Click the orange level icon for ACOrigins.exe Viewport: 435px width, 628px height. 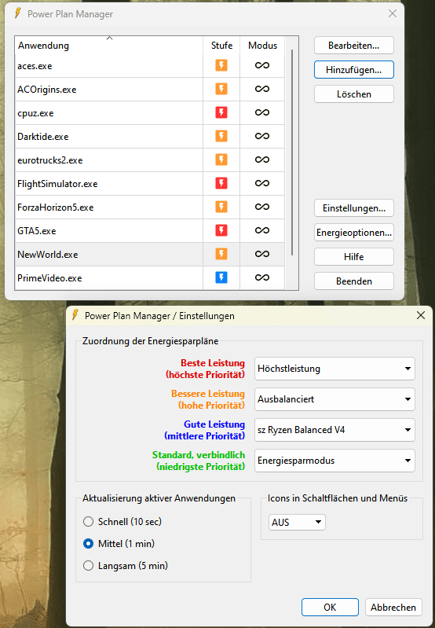(221, 89)
